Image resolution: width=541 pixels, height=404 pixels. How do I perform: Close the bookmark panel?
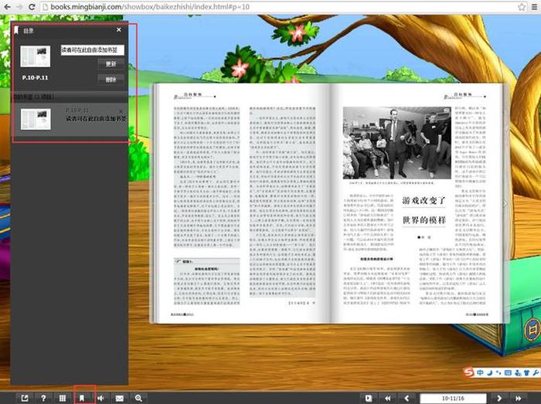[x=118, y=30]
